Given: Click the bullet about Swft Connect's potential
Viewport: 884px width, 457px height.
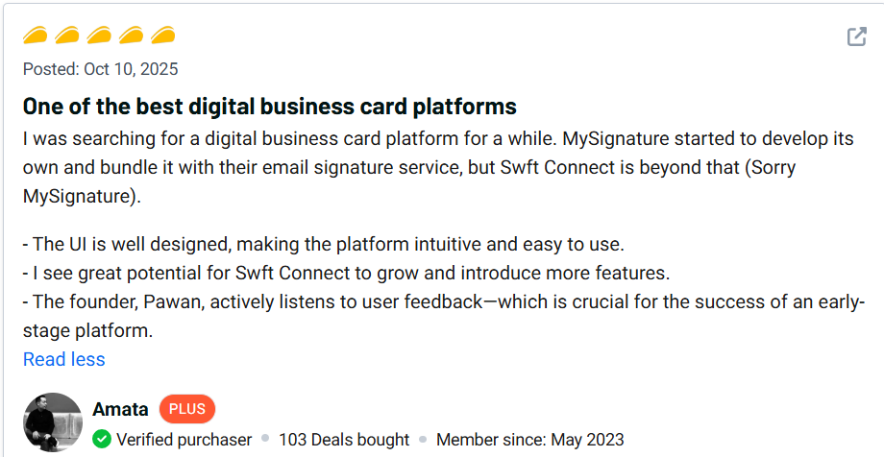Looking at the screenshot, I should [346, 273].
